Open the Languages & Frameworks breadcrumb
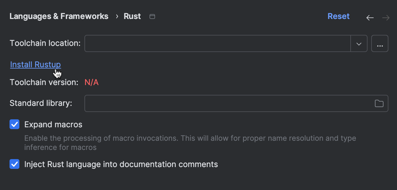The image size is (397, 190). point(59,16)
